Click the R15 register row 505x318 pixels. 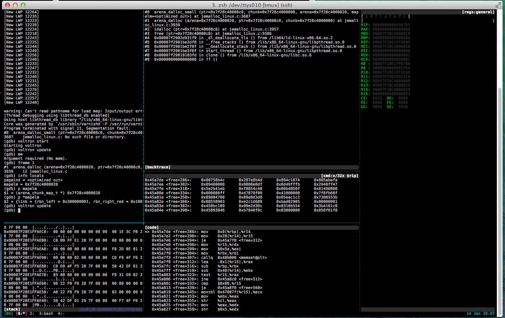pos(386,94)
